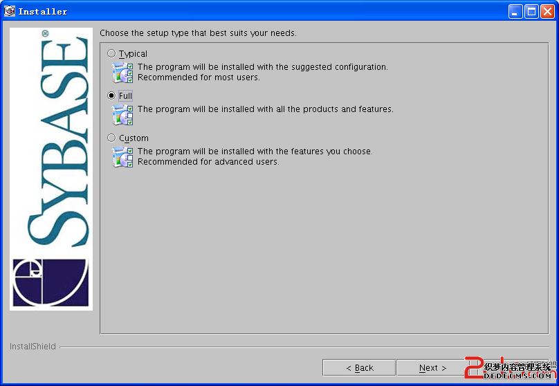
Task: Minimize the Installer window
Action: point(515,11)
